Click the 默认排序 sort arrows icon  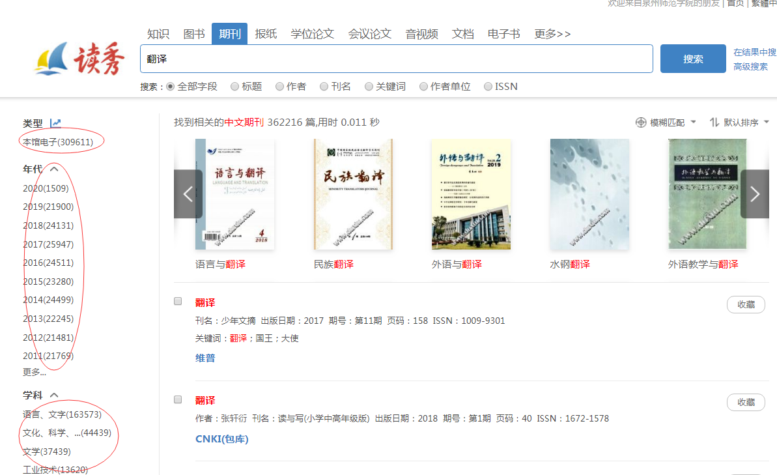(x=714, y=122)
